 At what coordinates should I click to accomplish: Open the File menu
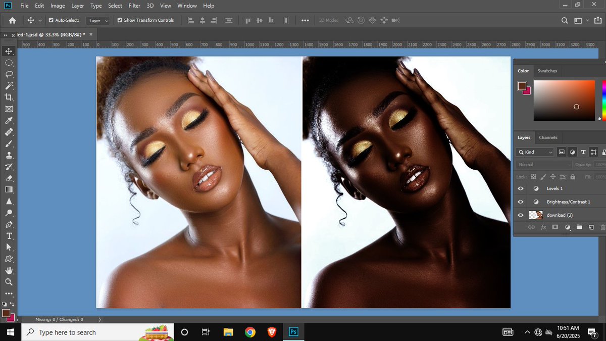click(24, 6)
